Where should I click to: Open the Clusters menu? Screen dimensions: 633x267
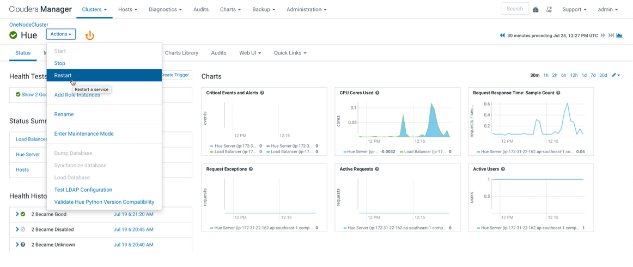tap(94, 9)
